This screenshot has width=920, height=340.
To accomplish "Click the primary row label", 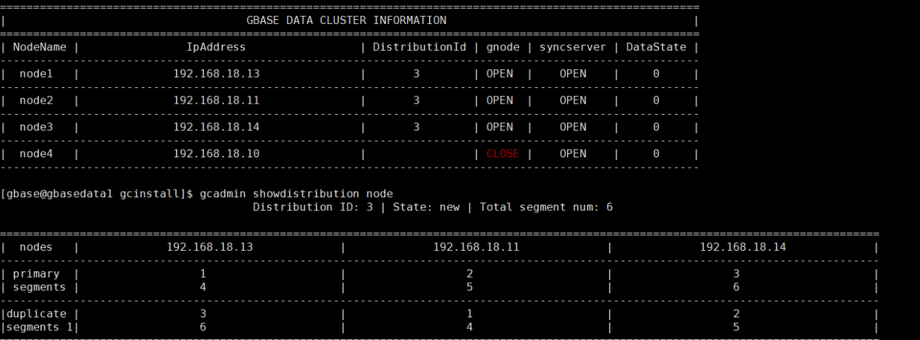I will coord(36,274).
